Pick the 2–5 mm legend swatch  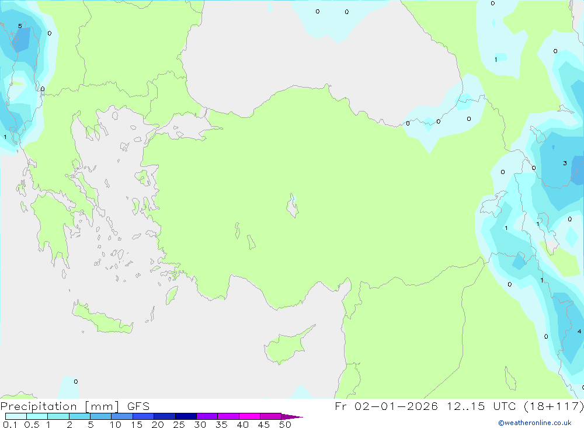(79, 416)
